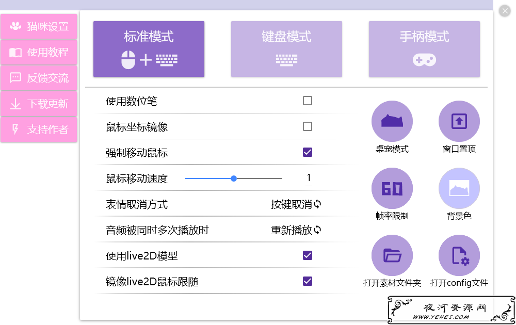
Task: Open the 背景色 picker icon
Action: (459, 188)
